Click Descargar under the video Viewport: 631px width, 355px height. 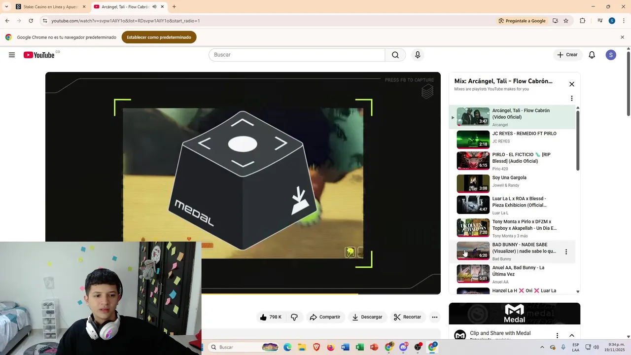[368, 317]
